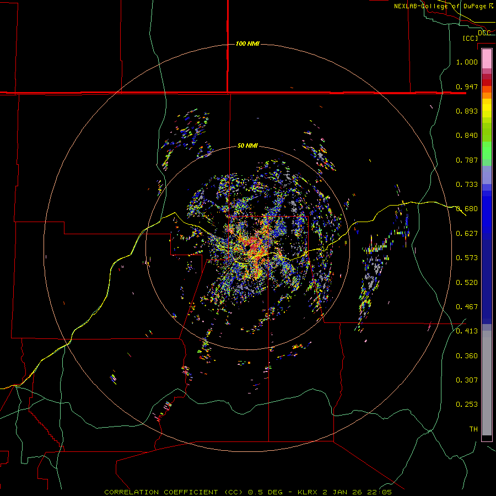Click the 0.413 legend value

467,331
